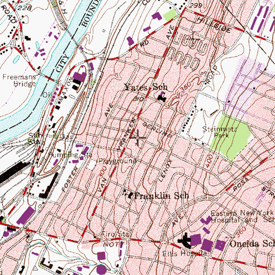
Task: Click the 400 contour elevation label
Action: pos(209,161)
